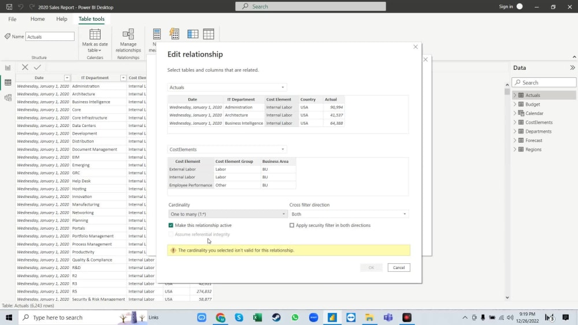Expand the Regions table in Data pane
The image size is (578, 325).
(x=514, y=150)
